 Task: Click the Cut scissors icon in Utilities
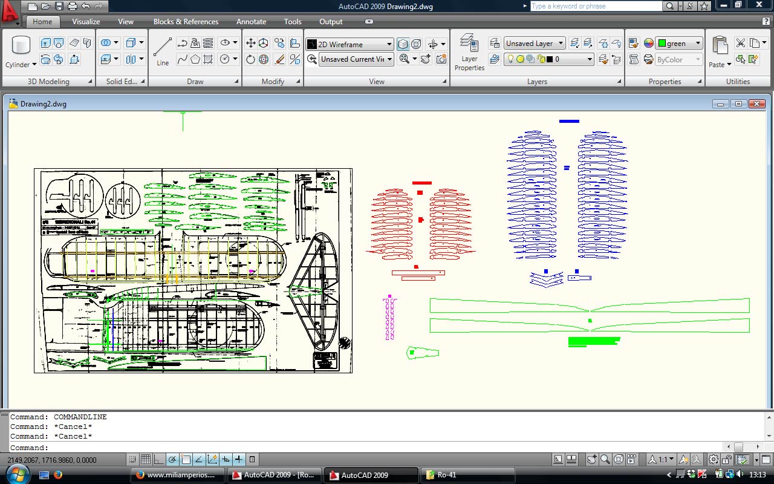740,43
